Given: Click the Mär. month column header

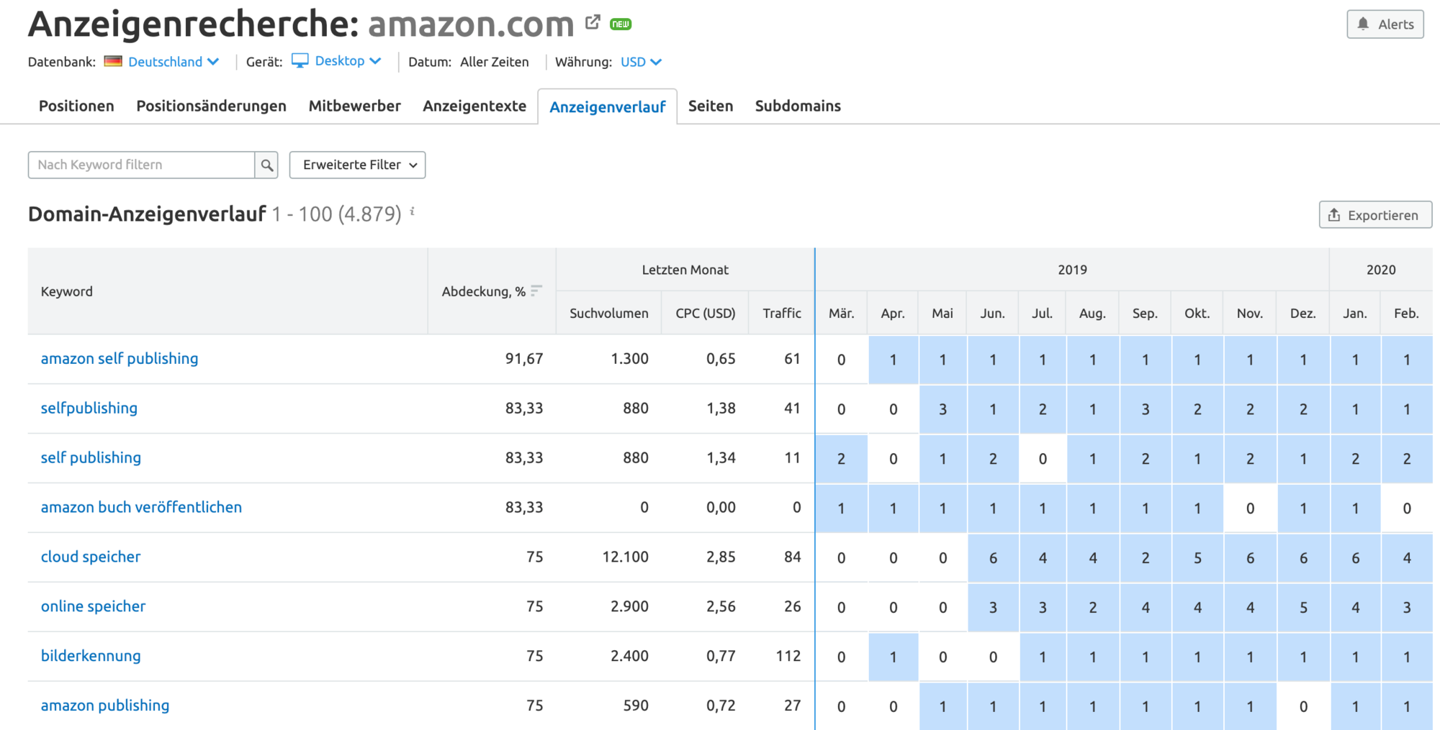Looking at the screenshot, I should 841,313.
